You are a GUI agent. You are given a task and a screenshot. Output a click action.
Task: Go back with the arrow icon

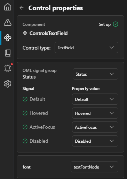(x=22, y=8)
